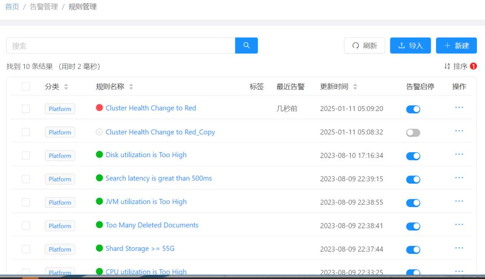Check the Cluster Health Change to Red_Copy row
485x279 pixels.
(26, 132)
